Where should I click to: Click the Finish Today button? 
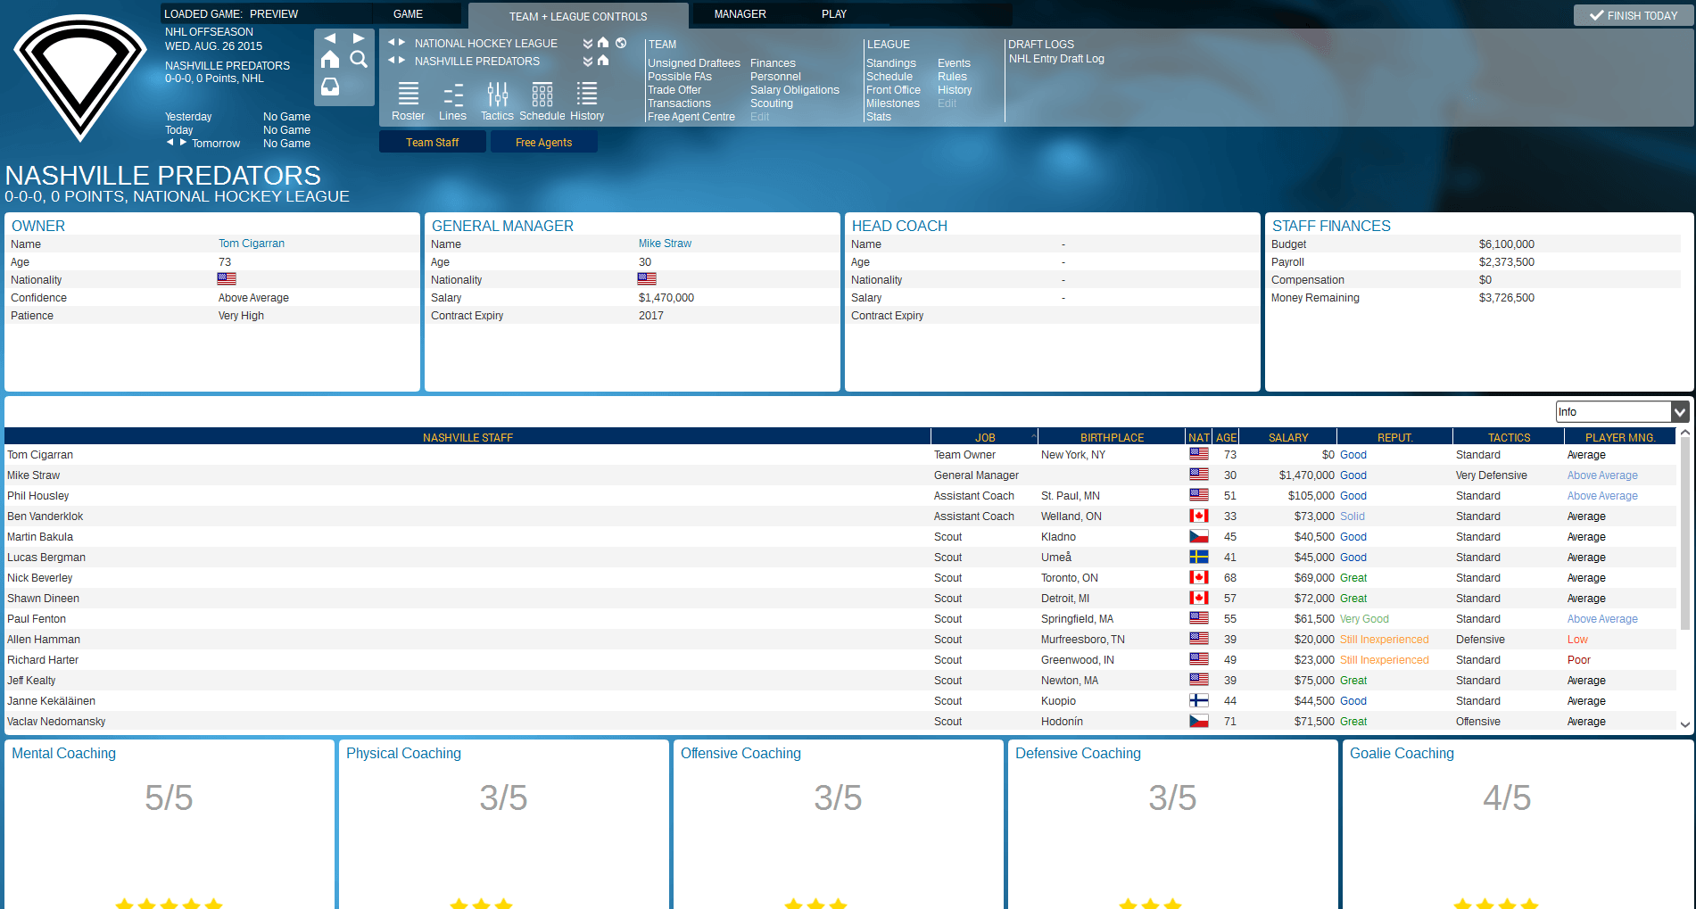click(1633, 15)
